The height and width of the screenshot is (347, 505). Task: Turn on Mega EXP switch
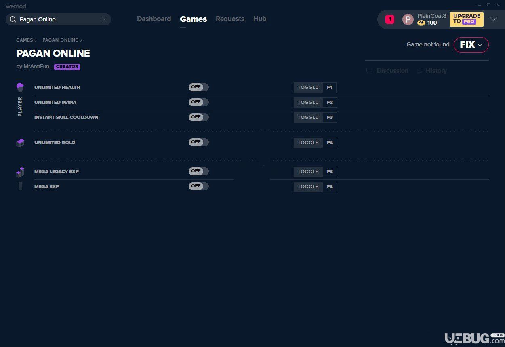point(199,186)
